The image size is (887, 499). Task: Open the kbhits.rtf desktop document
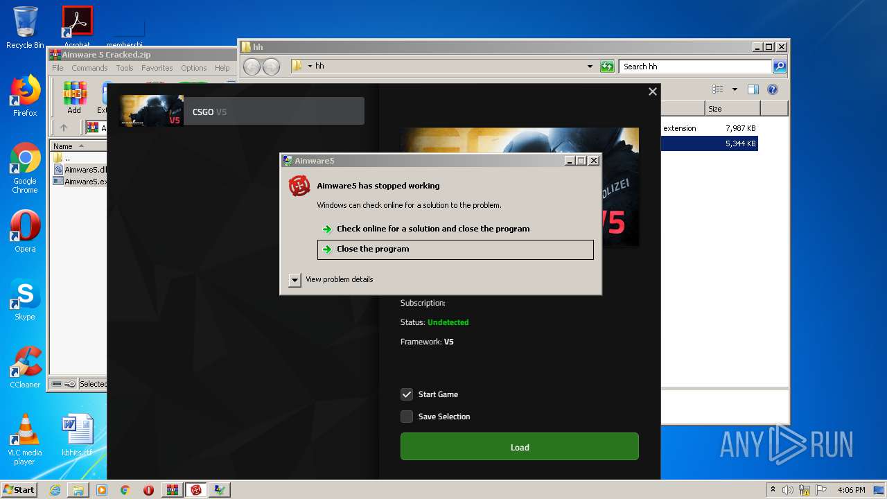(77, 435)
